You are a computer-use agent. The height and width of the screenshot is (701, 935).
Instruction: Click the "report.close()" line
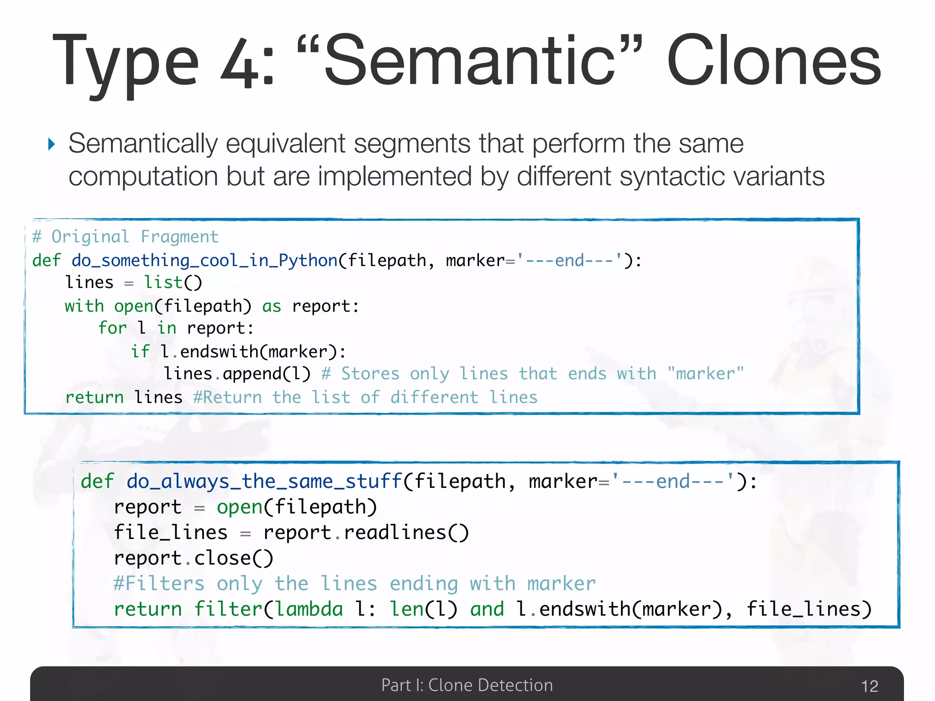pos(194,558)
